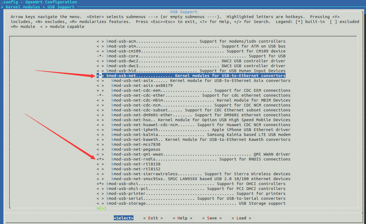Image resolution: width=366 pixels, height=224 pixels.
Task: Choose the Exit button
Action: click(153, 218)
